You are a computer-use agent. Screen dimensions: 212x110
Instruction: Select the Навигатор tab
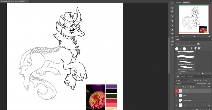(186, 2)
